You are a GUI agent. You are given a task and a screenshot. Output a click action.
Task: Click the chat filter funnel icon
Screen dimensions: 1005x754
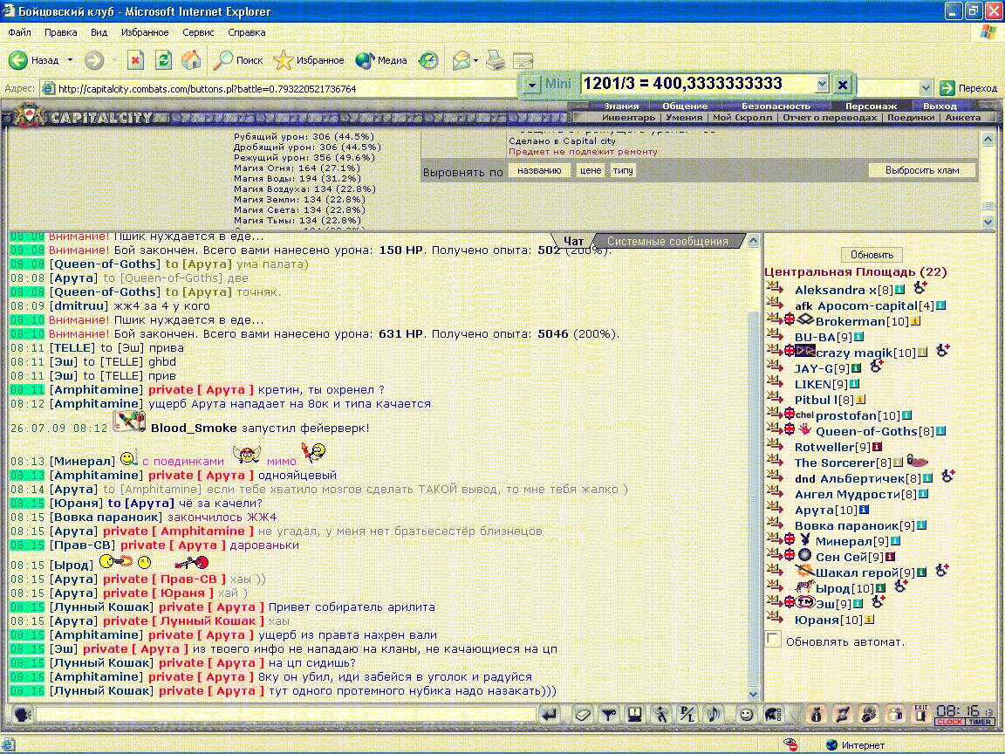pos(608,714)
